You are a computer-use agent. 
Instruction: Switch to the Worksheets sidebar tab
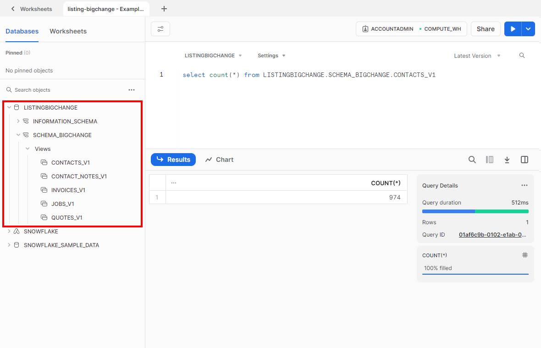[x=68, y=31]
